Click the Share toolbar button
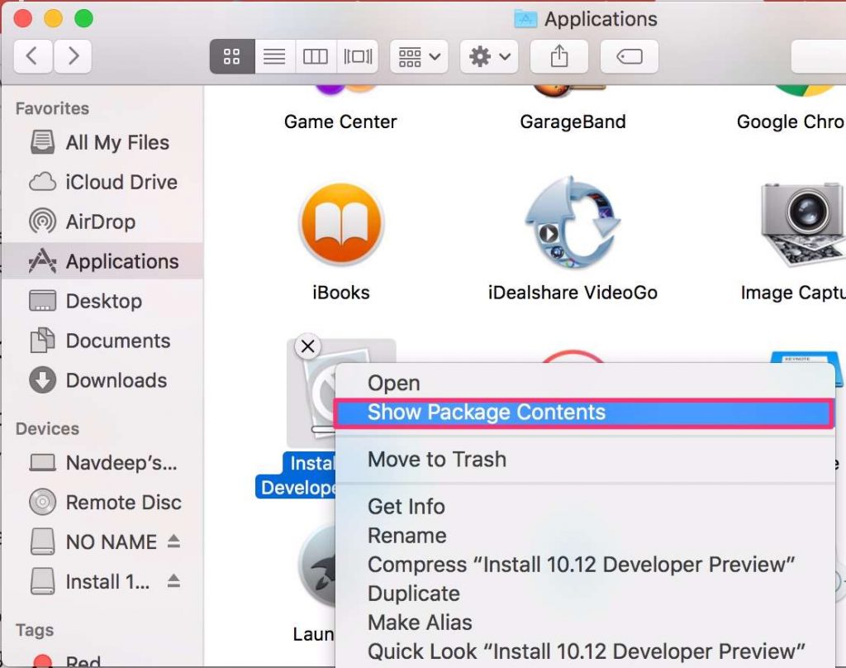Image resolution: width=846 pixels, height=668 pixels. point(559,56)
